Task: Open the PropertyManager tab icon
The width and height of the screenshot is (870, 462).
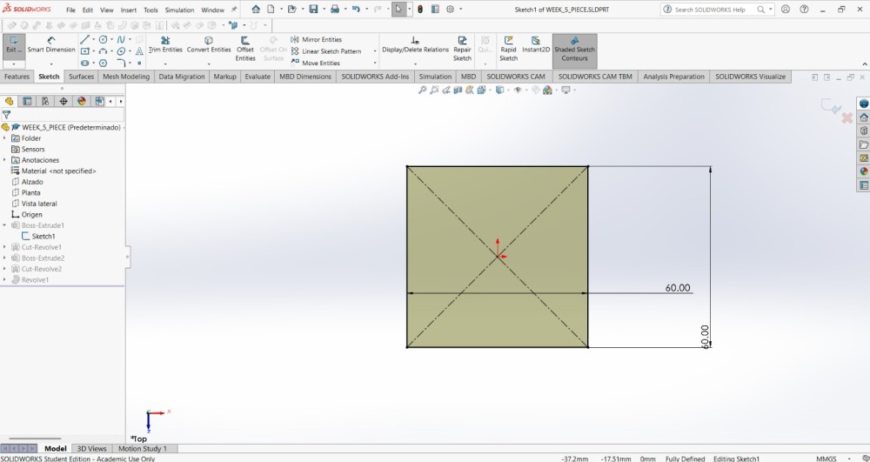Action: pyautogui.click(x=27, y=101)
